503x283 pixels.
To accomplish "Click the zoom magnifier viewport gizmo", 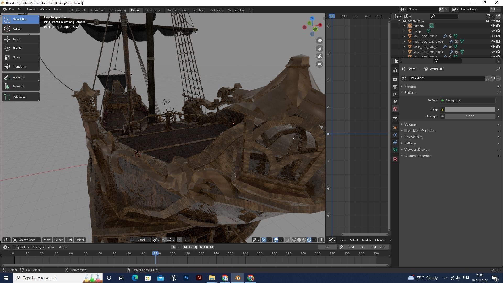I will pos(320,41).
